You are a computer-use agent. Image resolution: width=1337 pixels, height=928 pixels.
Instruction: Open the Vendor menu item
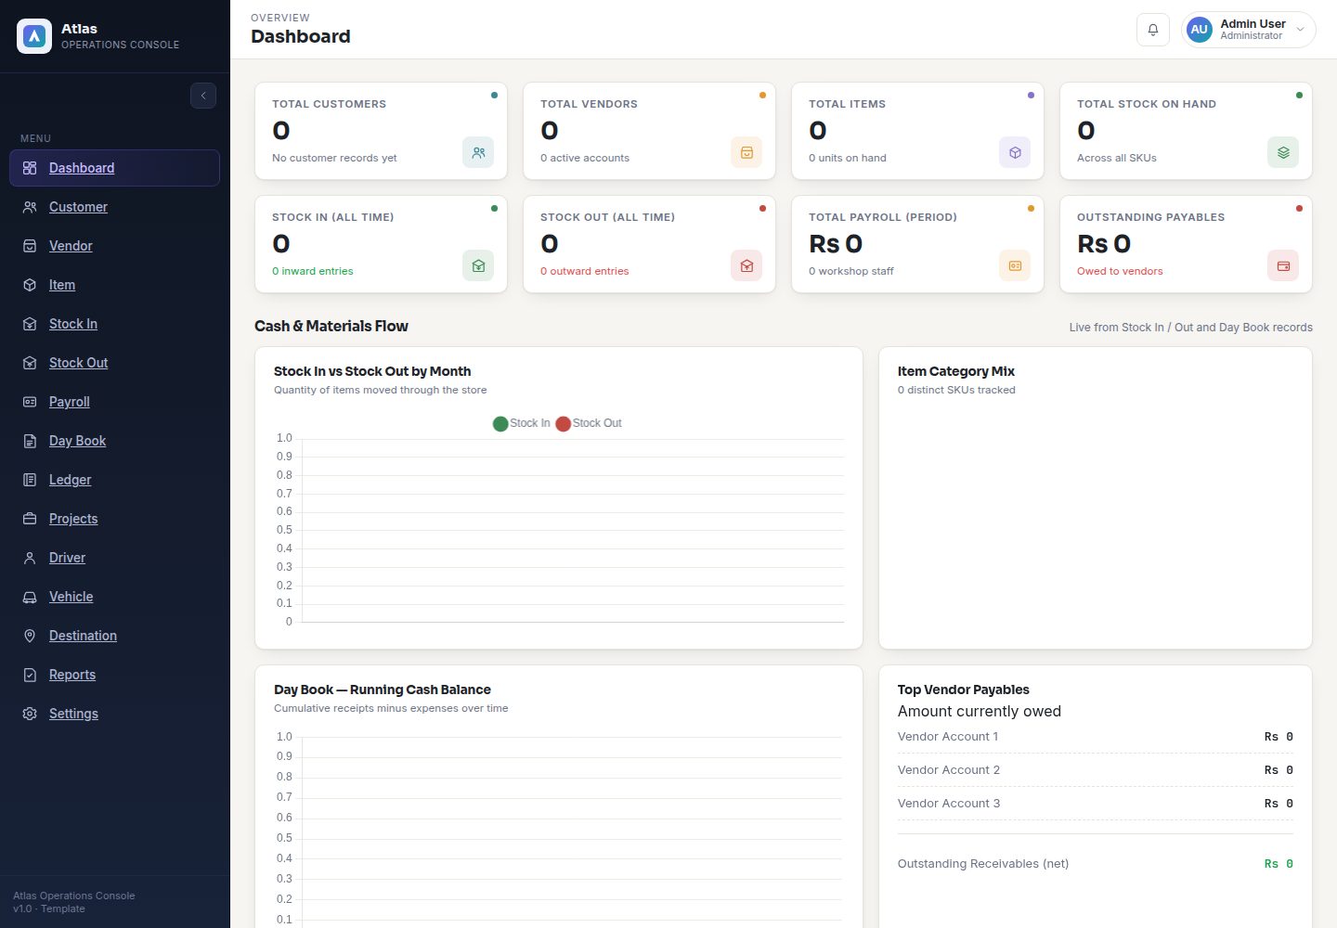point(115,246)
